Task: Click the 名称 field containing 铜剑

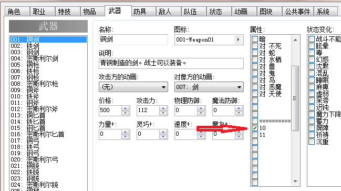Action: (133, 39)
